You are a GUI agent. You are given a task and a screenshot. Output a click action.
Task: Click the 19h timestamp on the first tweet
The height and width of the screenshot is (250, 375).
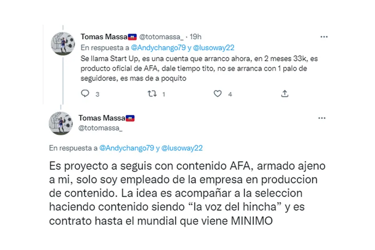coord(195,36)
